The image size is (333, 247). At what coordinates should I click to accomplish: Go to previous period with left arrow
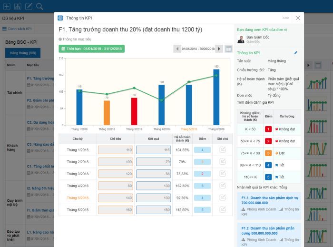point(177,49)
